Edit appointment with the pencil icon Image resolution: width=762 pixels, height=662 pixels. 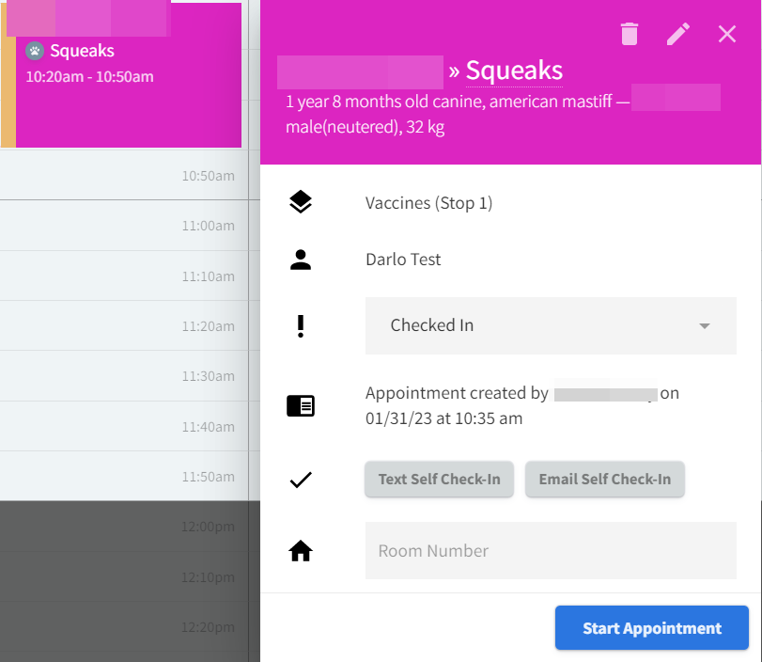pyautogui.click(x=678, y=34)
